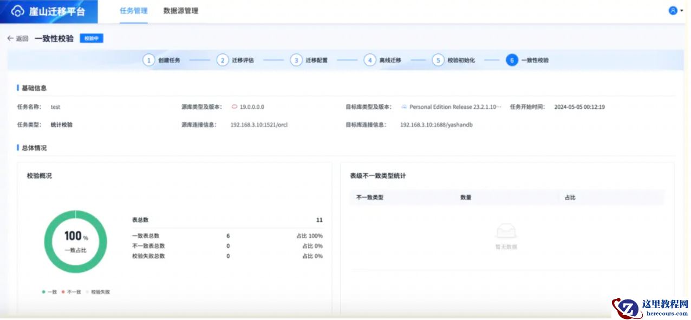Image resolution: width=691 pixels, height=320 pixels.
Task: Go back using the 返回 arrow
Action: (17, 38)
